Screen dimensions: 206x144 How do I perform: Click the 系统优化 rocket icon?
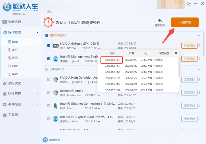tap(5, 83)
